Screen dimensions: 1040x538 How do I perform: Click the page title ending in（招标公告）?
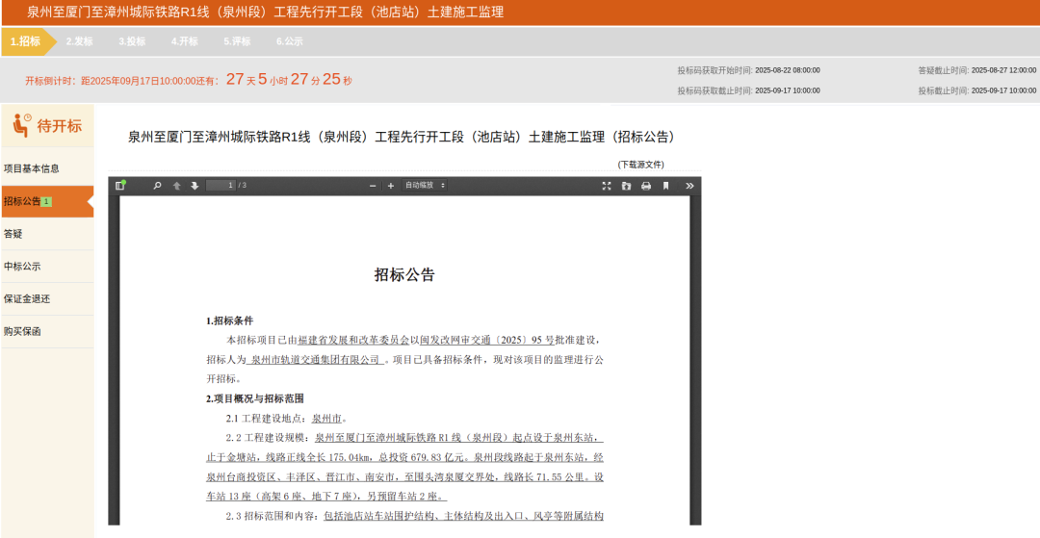pyautogui.click(x=402, y=138)
